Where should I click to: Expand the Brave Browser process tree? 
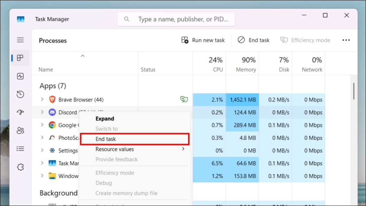[41, 99]
